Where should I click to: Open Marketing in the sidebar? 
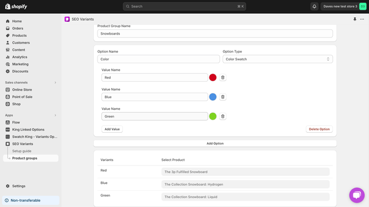(x=20, y=64)
